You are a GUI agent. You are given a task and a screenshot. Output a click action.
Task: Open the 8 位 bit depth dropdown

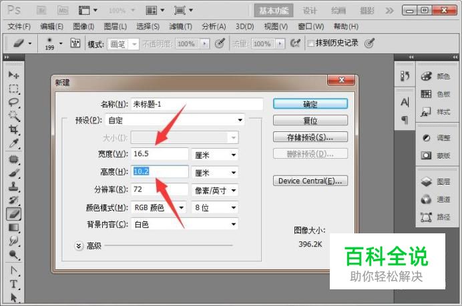[215, 208]
